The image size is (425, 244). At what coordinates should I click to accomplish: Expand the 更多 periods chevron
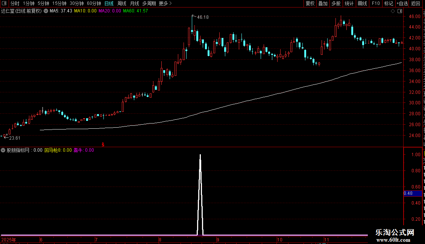point(170,3)
